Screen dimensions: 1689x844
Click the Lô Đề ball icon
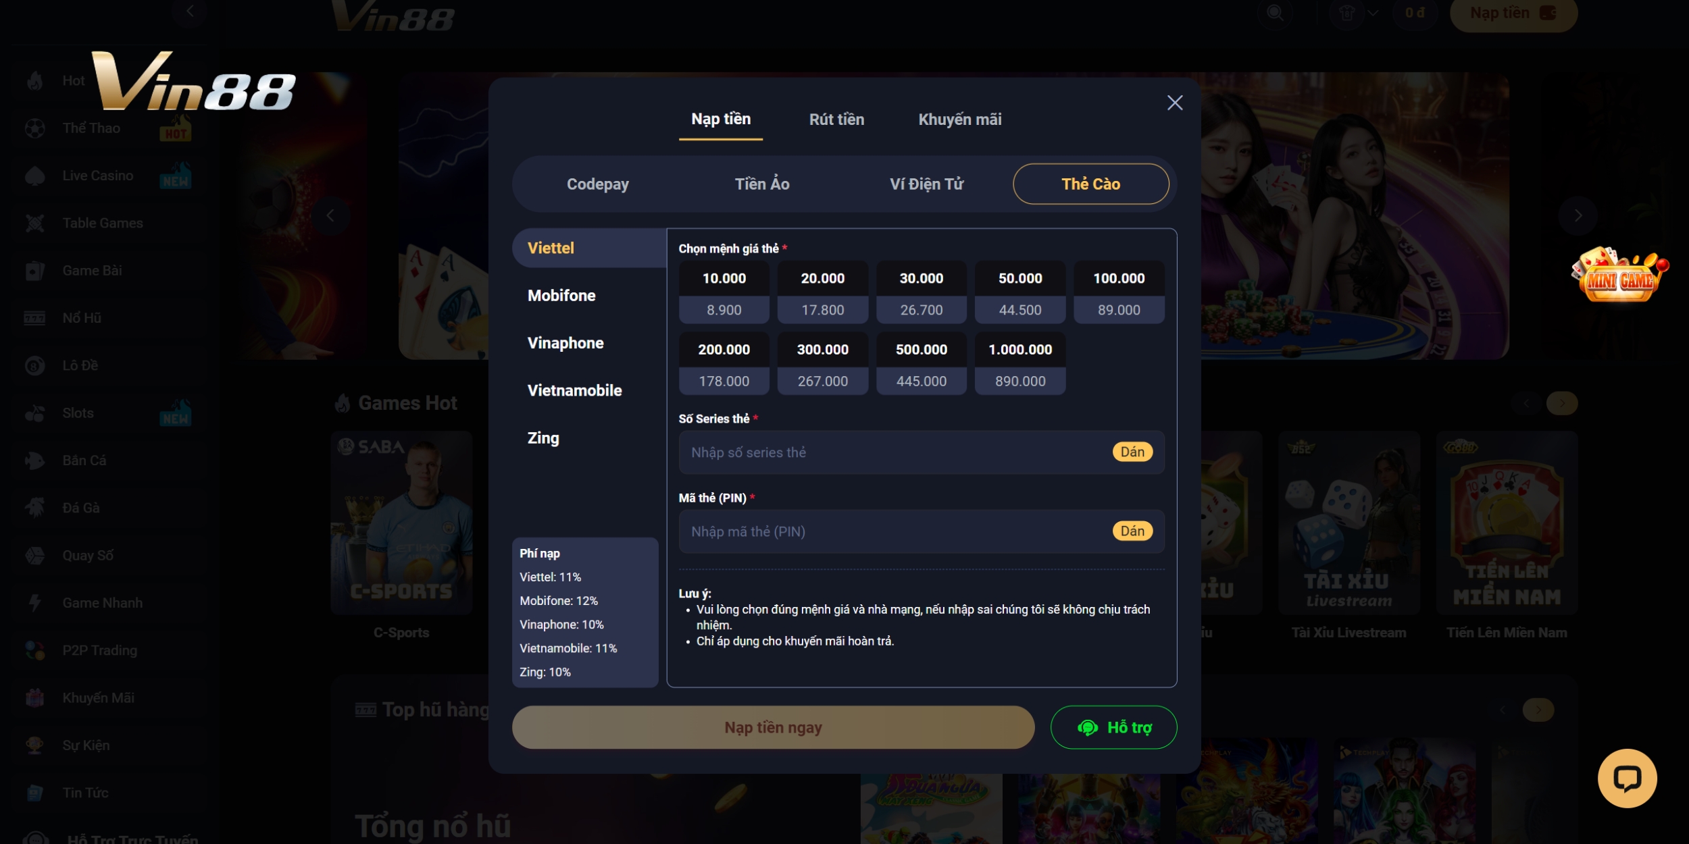point(35,366)
